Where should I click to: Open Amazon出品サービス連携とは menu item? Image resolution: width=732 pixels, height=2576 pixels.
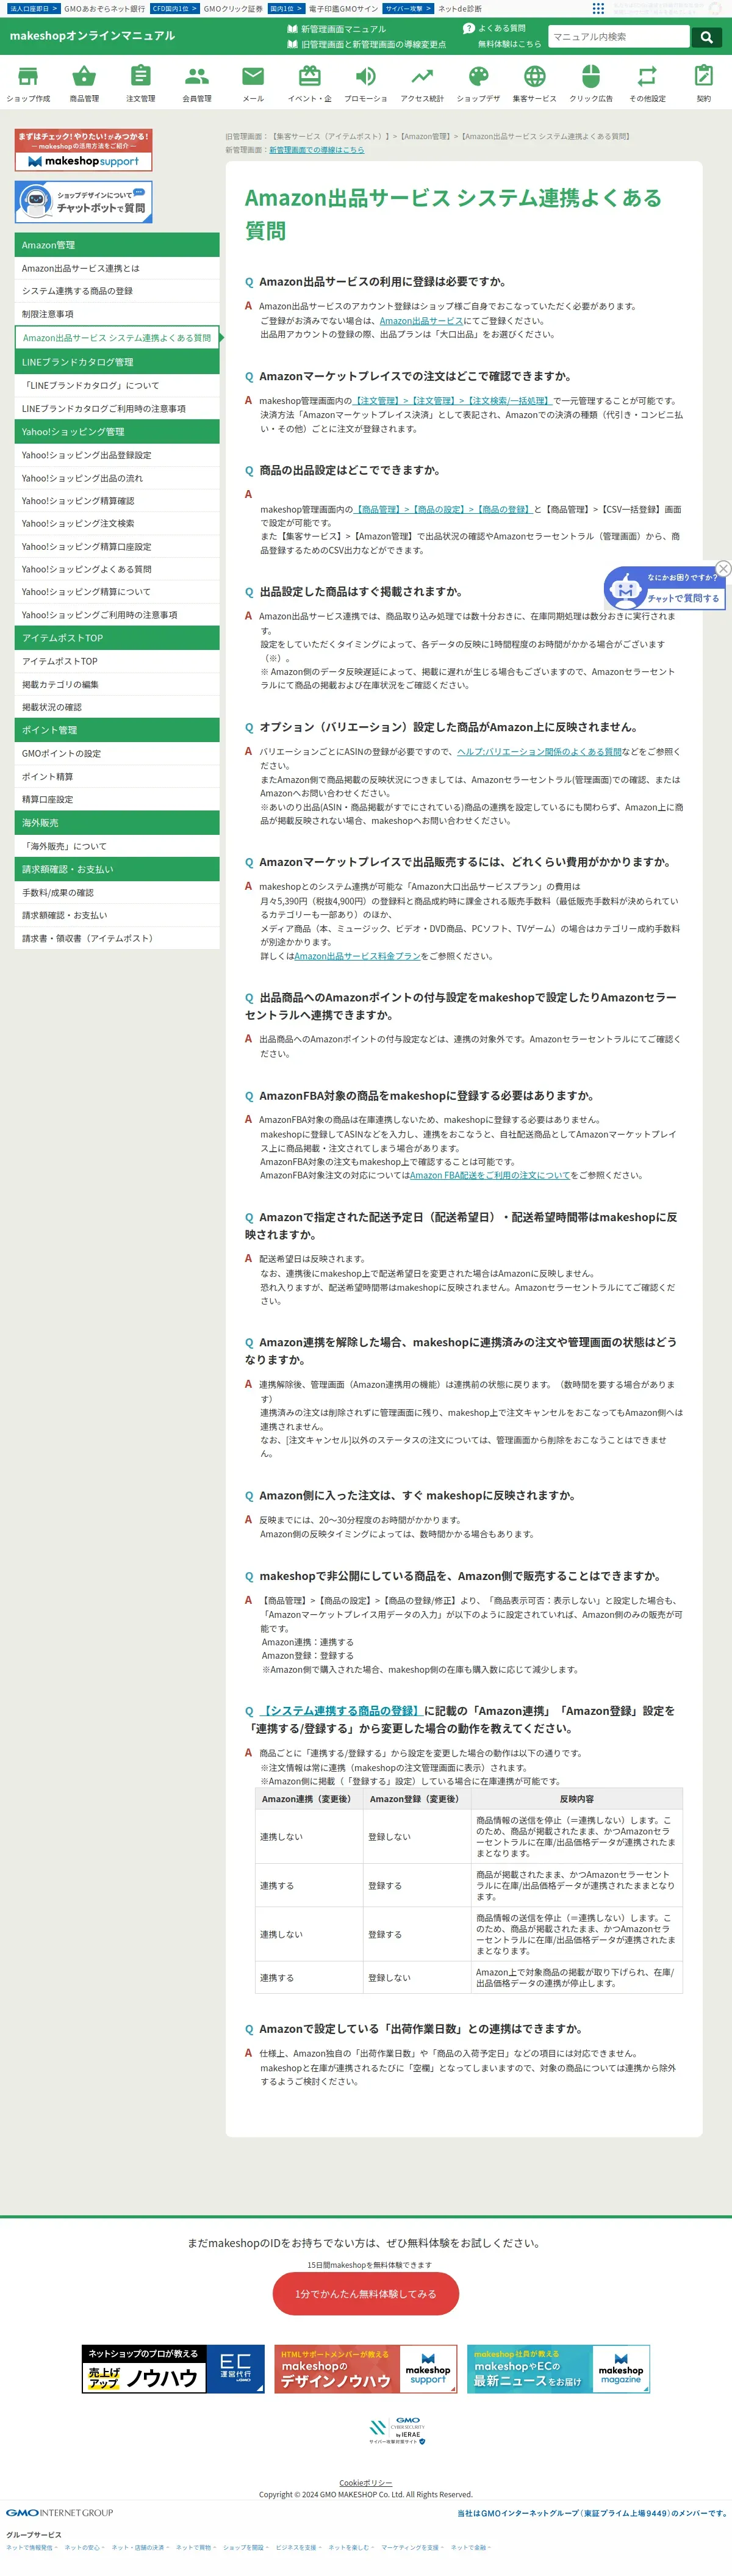click(x=117, y=268)
